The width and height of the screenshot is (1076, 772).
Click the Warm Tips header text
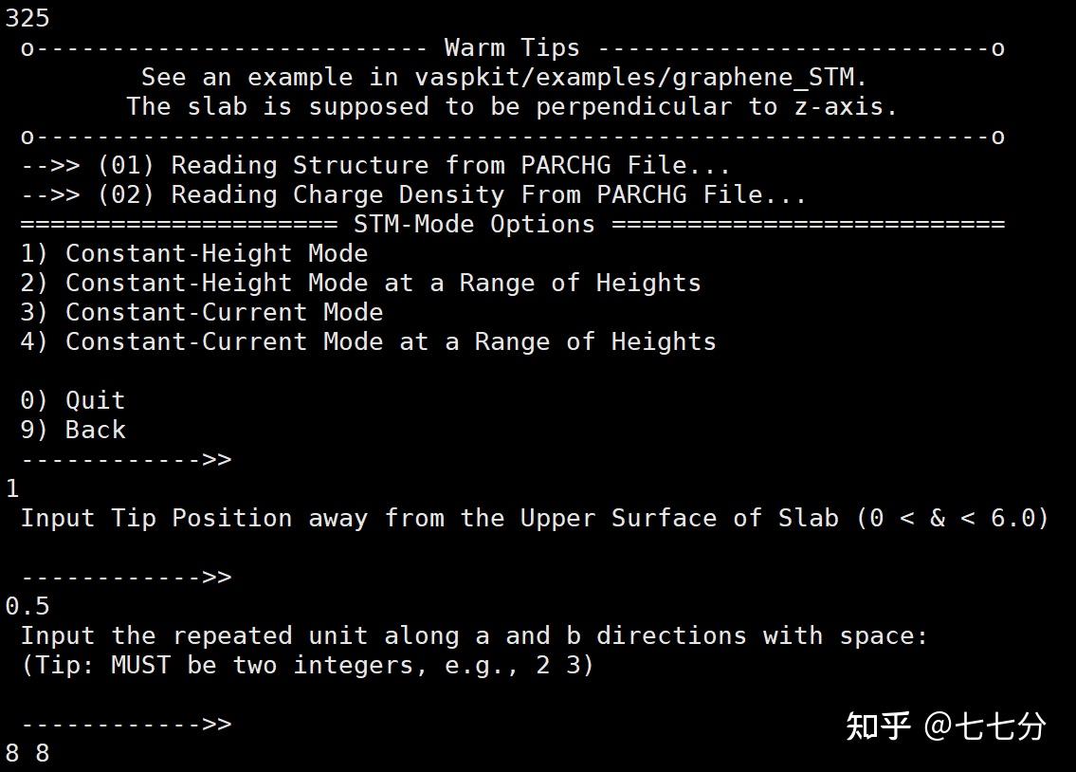511,47
